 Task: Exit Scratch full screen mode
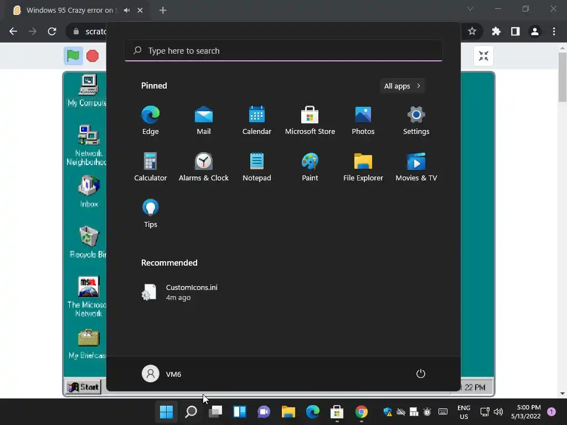point(483,56)
